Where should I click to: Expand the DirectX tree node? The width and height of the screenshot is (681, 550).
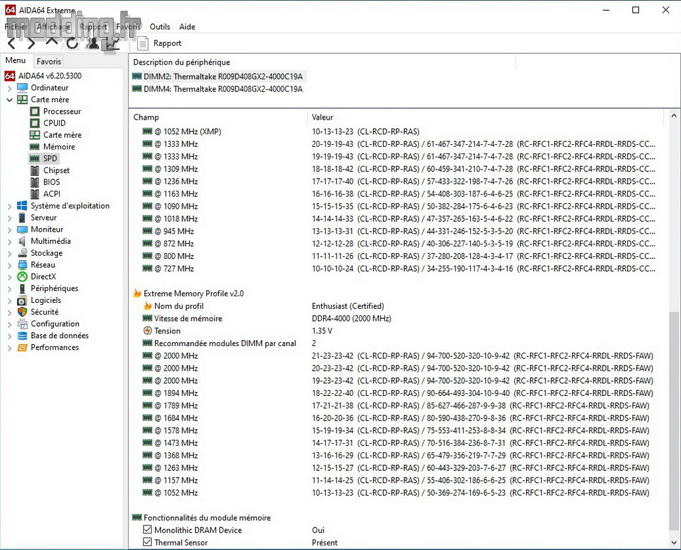coord(9,277)
